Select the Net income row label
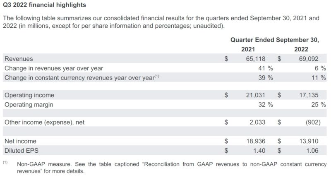 point(20,141)
